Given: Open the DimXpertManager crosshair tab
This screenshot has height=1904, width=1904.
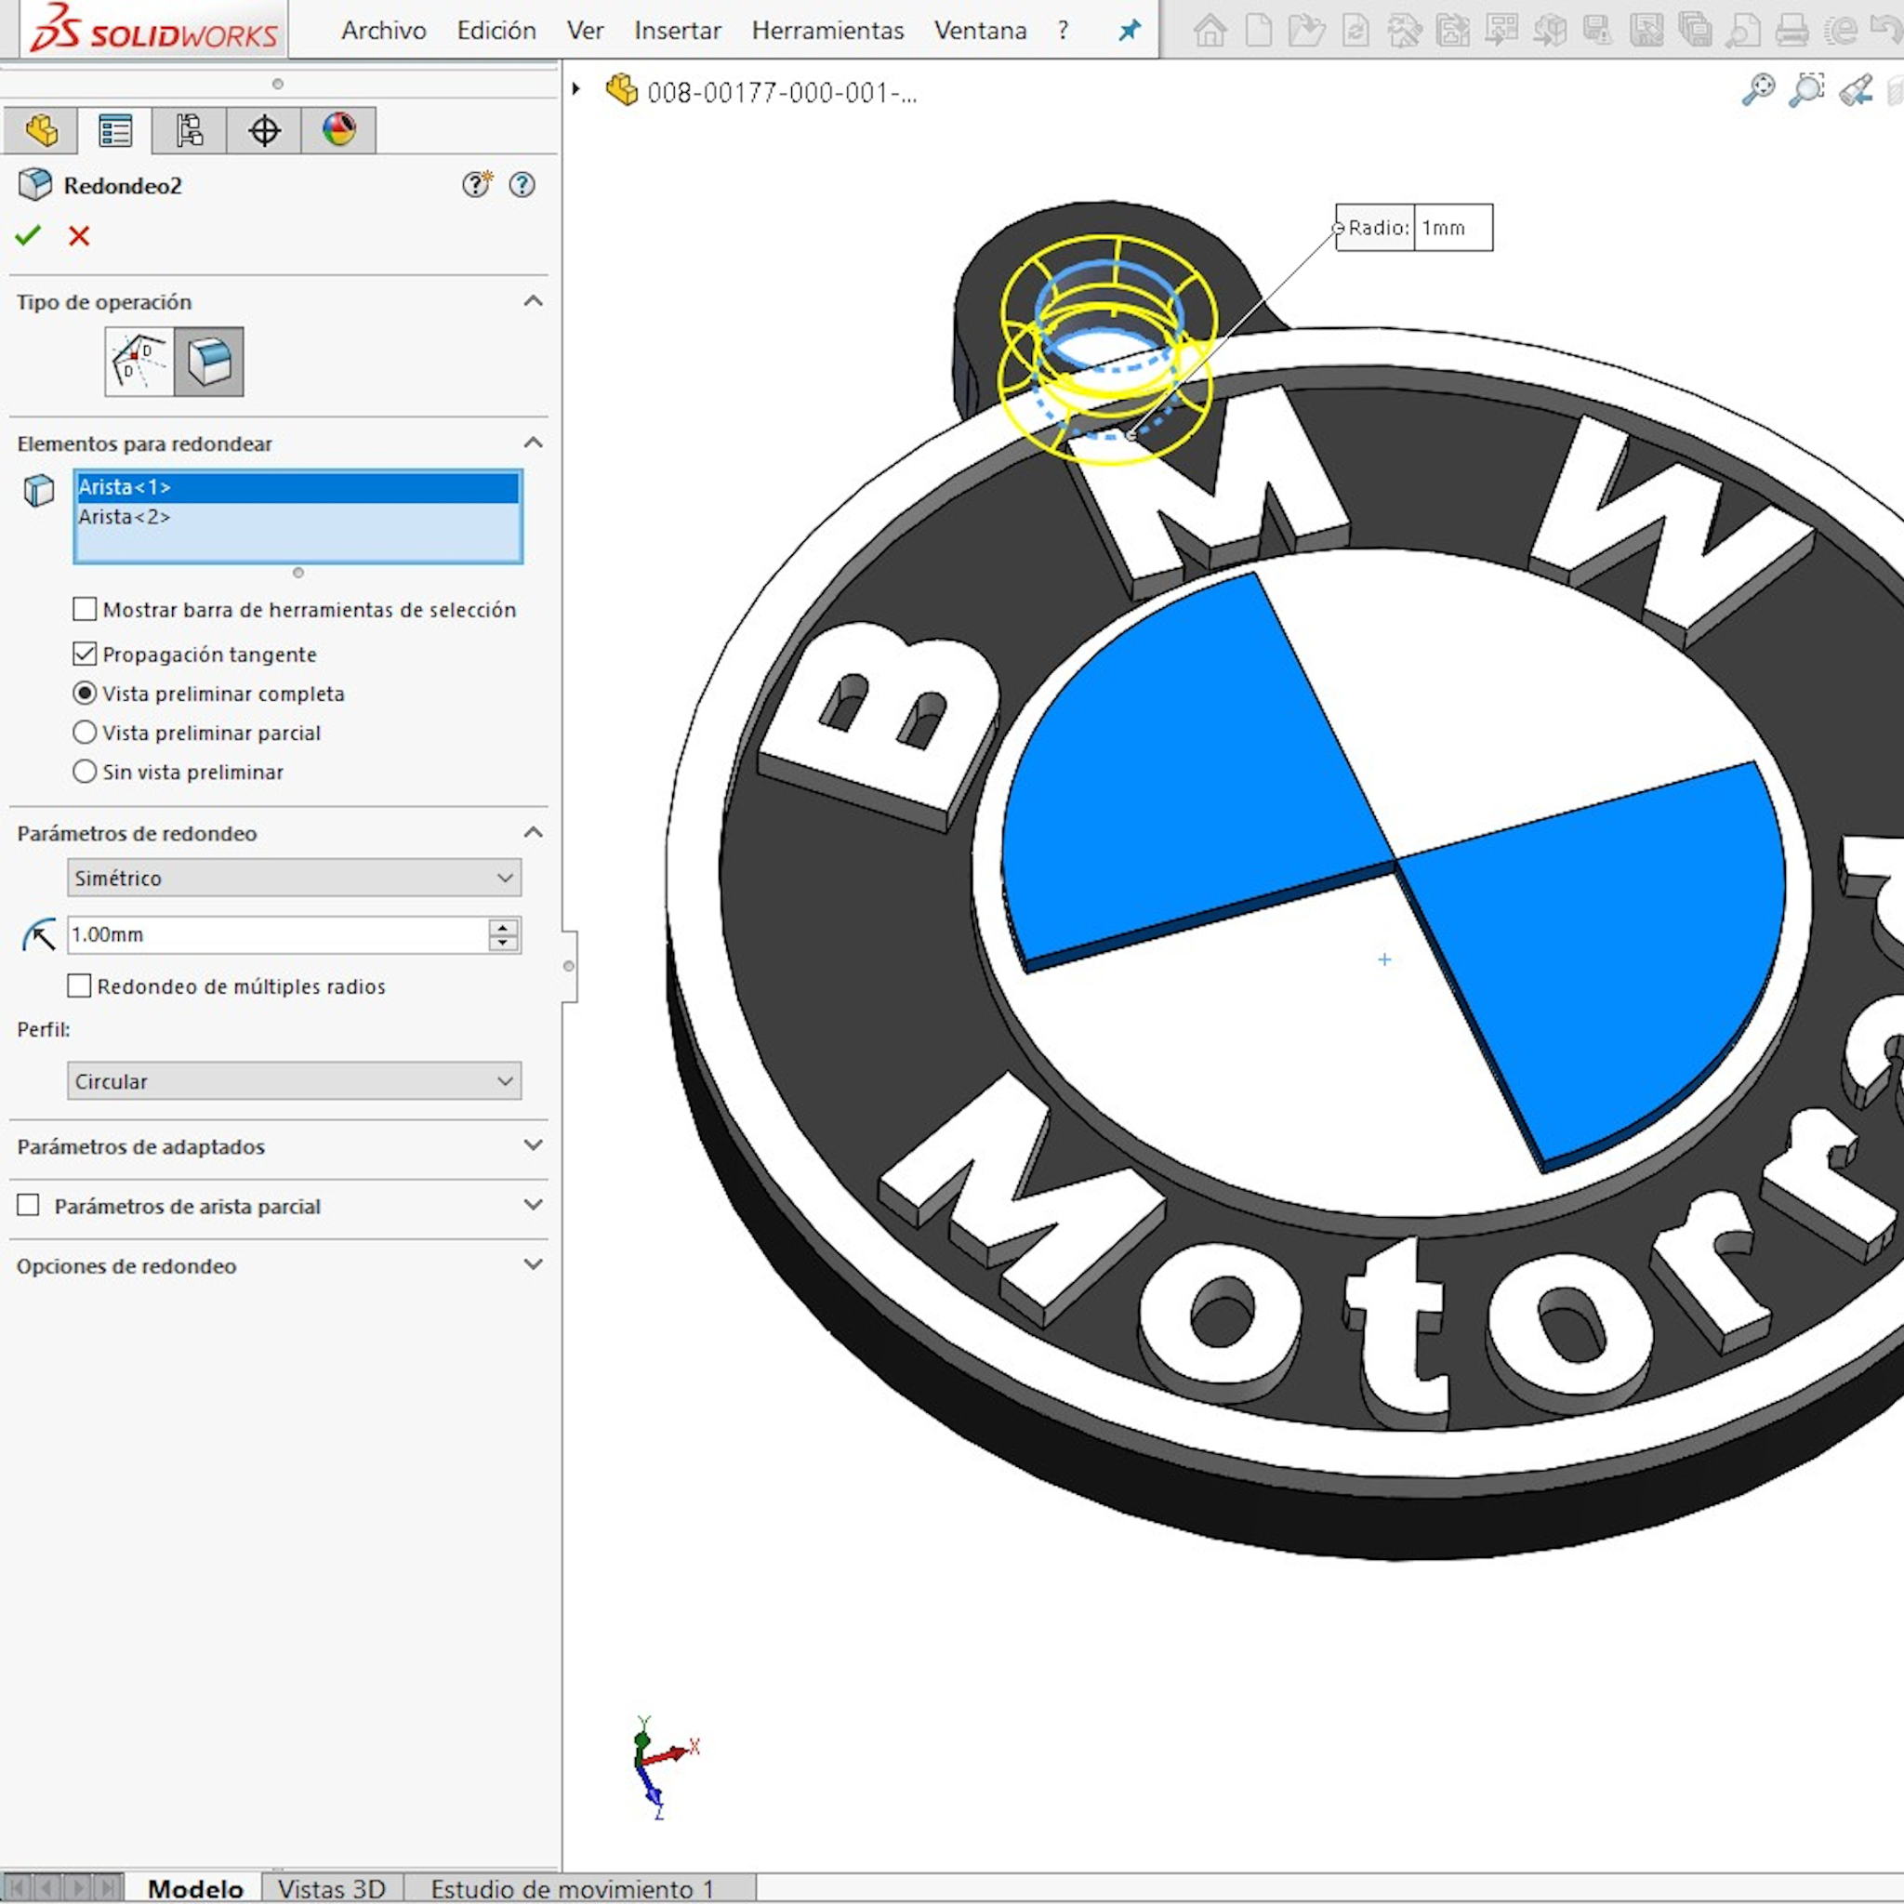Looking at the screenshot, I should point(264,130).
